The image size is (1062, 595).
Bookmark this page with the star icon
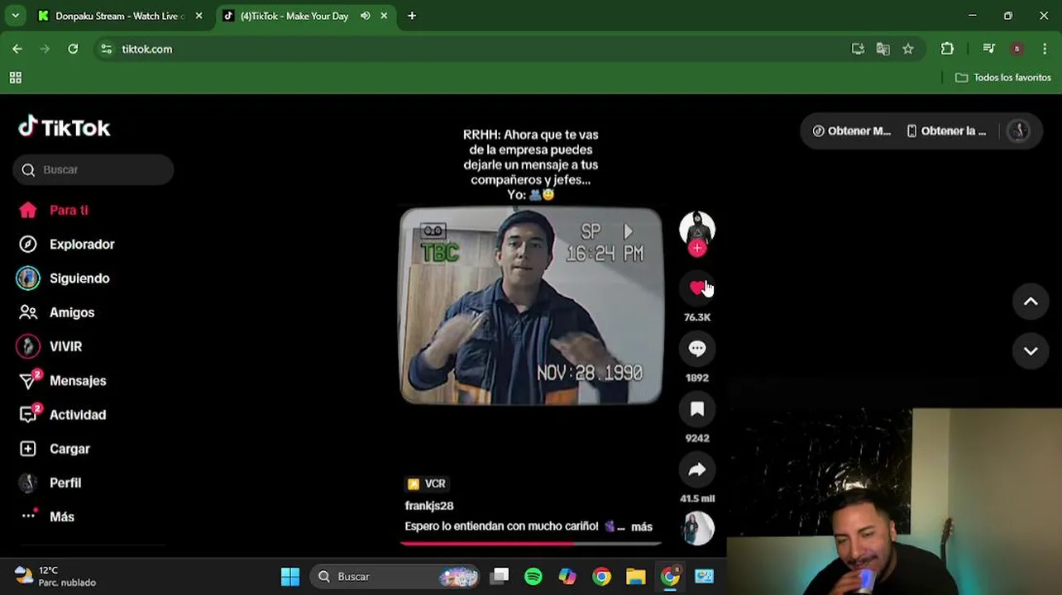(908, 49)
